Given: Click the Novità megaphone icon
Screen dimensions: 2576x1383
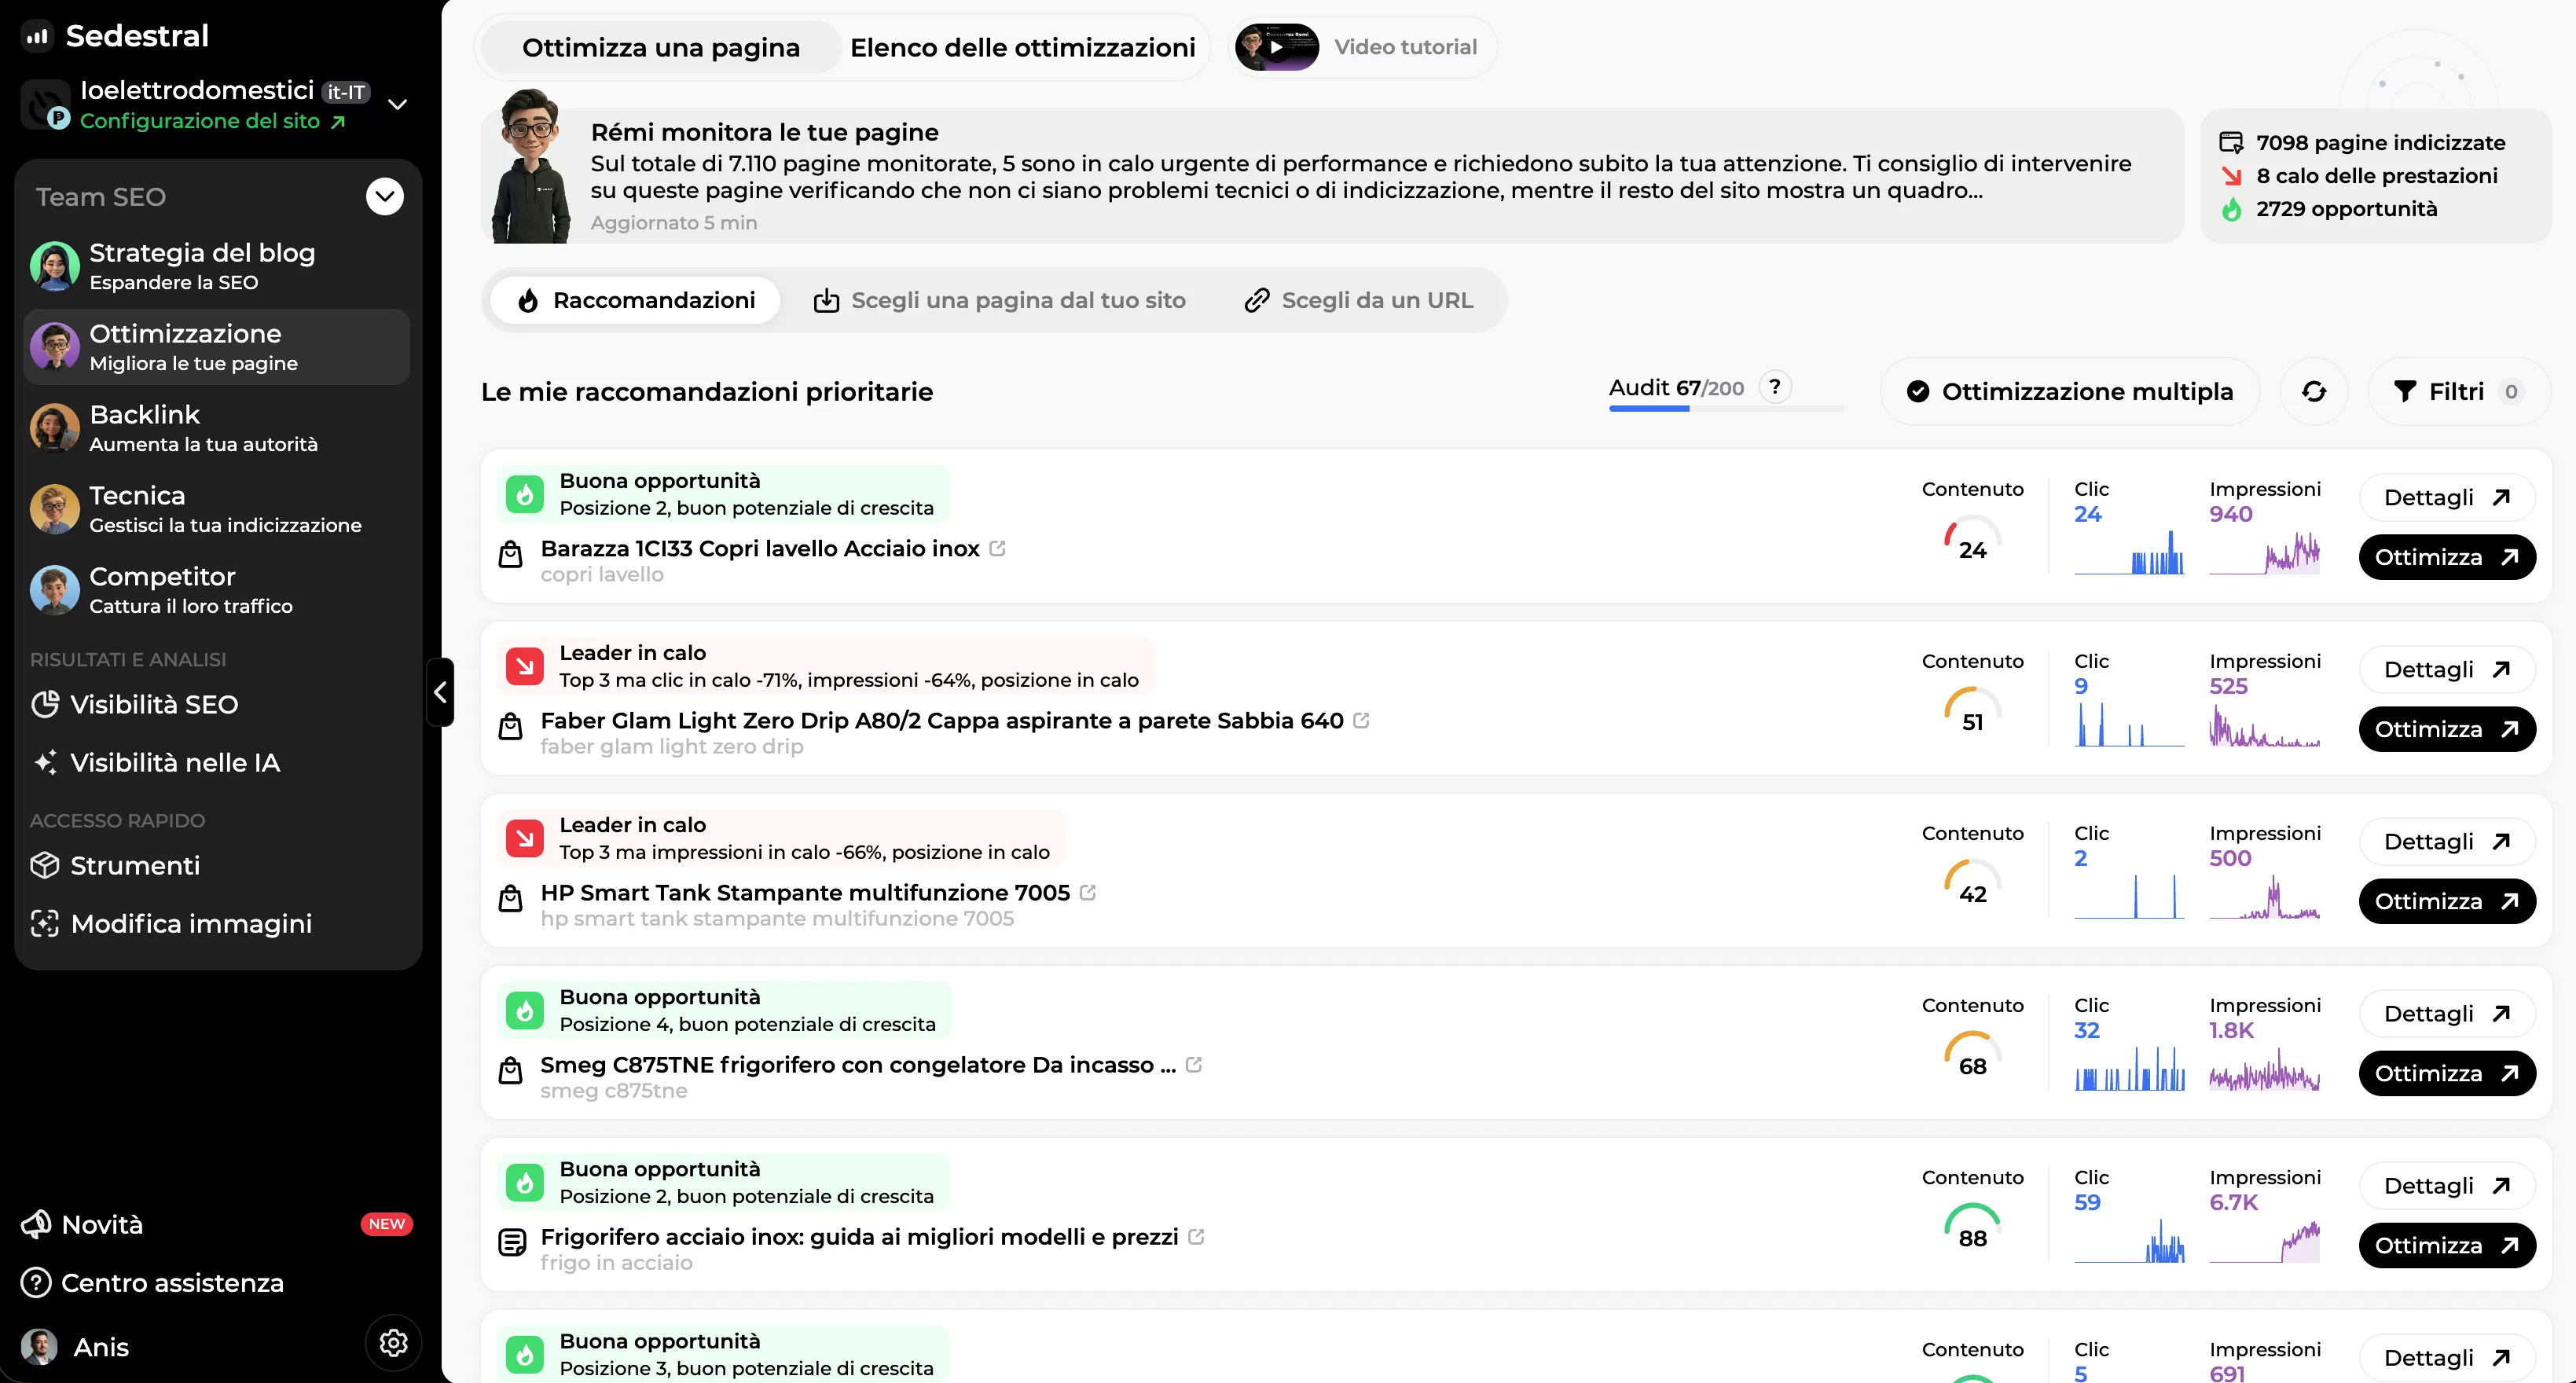Looking at the screenshot, I should (x=36, y=1224).
